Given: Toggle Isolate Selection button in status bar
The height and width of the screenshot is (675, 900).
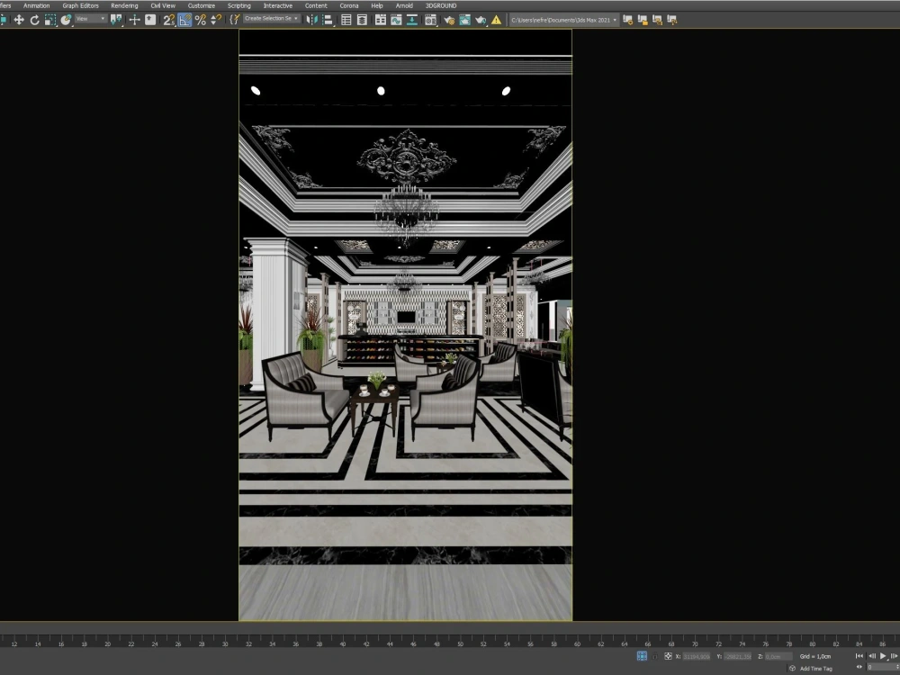Looking at the screenshot, I should [642, 656].
